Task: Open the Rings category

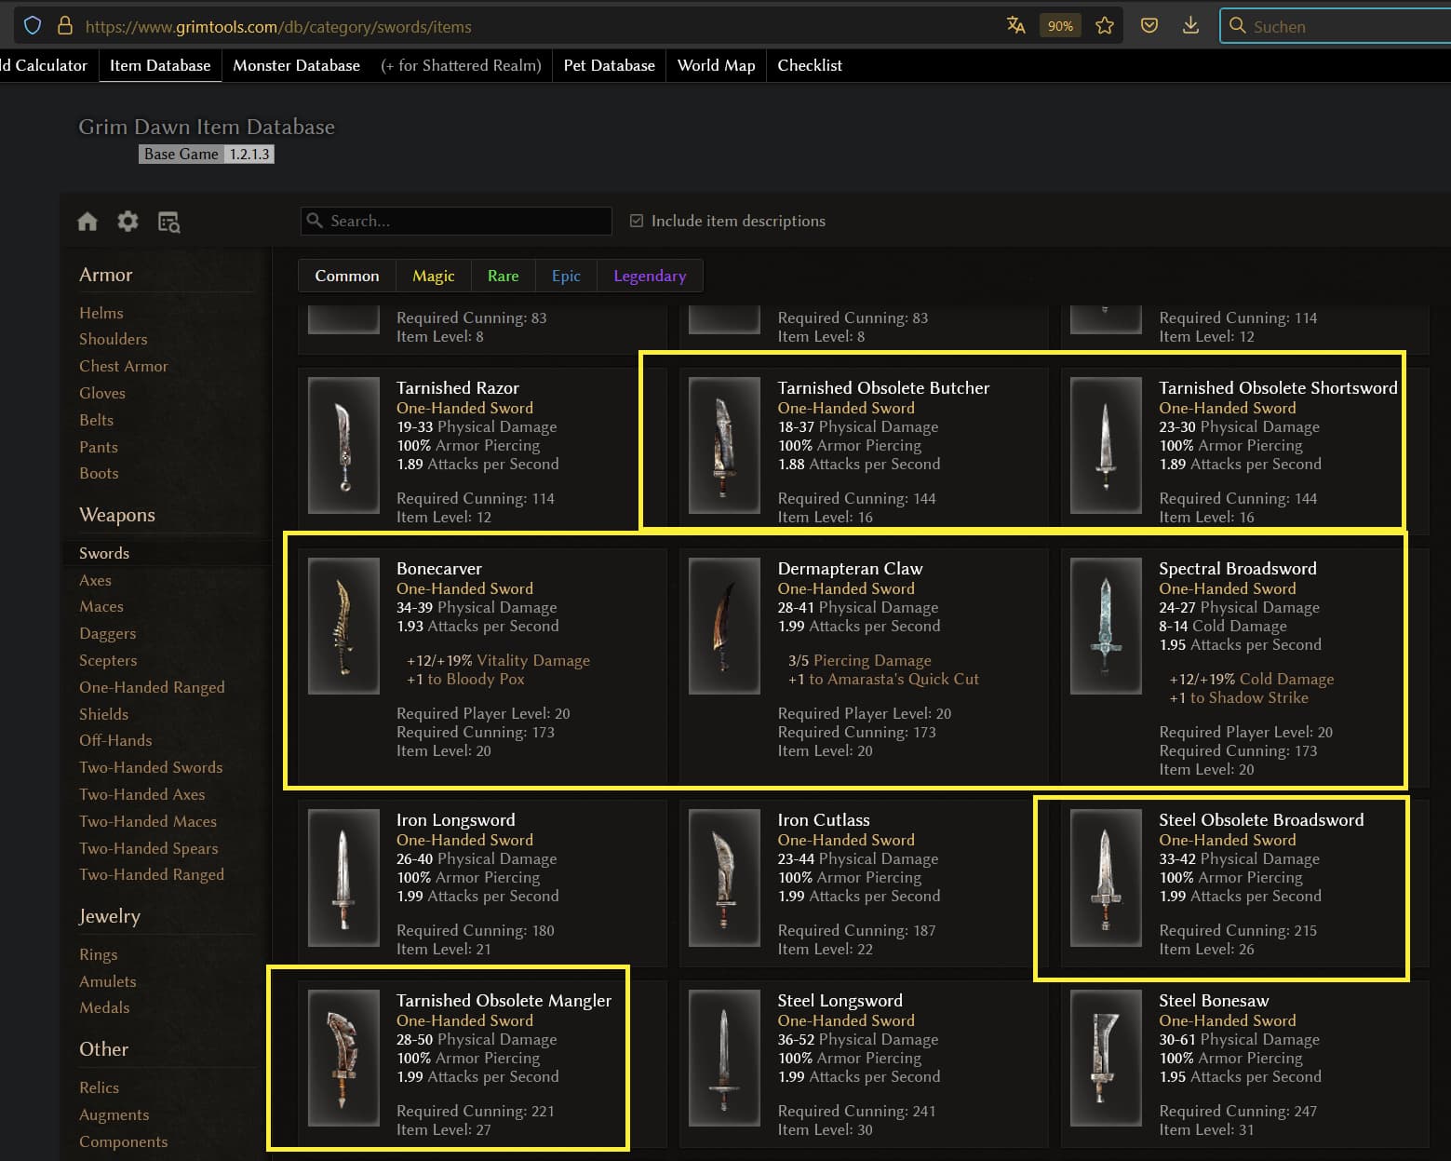Action: coord(98,954)
